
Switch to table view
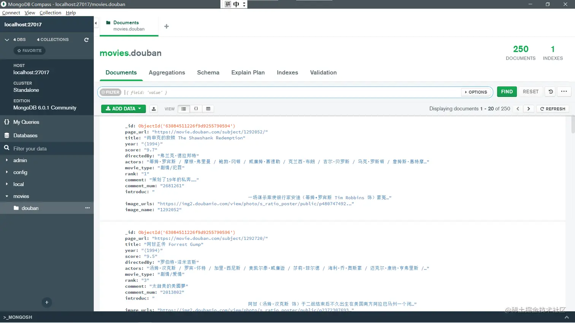pos(208,109)
